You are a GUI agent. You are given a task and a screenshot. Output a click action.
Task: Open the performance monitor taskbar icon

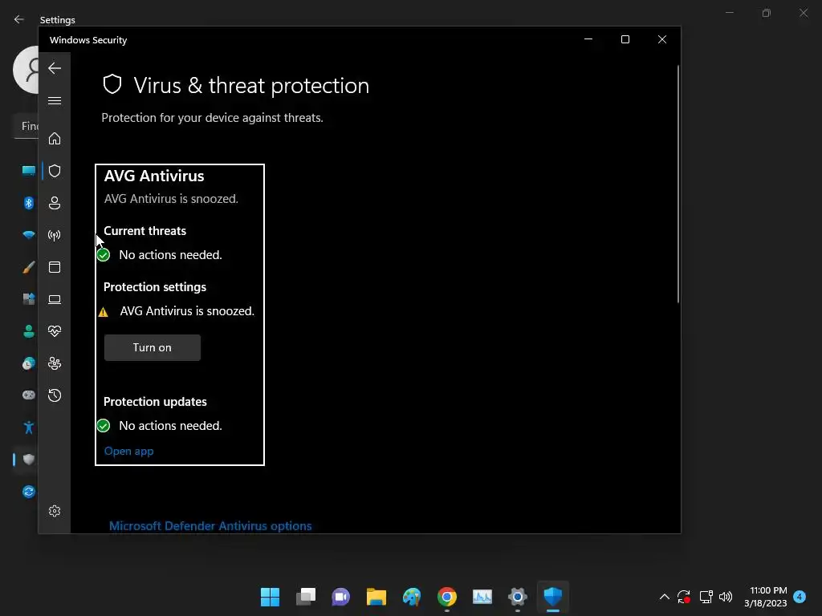tap(482, 597)
